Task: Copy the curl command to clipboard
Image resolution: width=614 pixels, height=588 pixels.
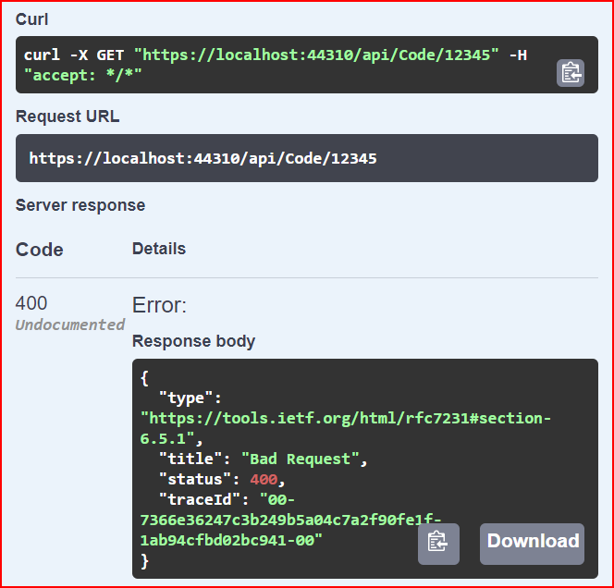Action: [x=571, y=73]
